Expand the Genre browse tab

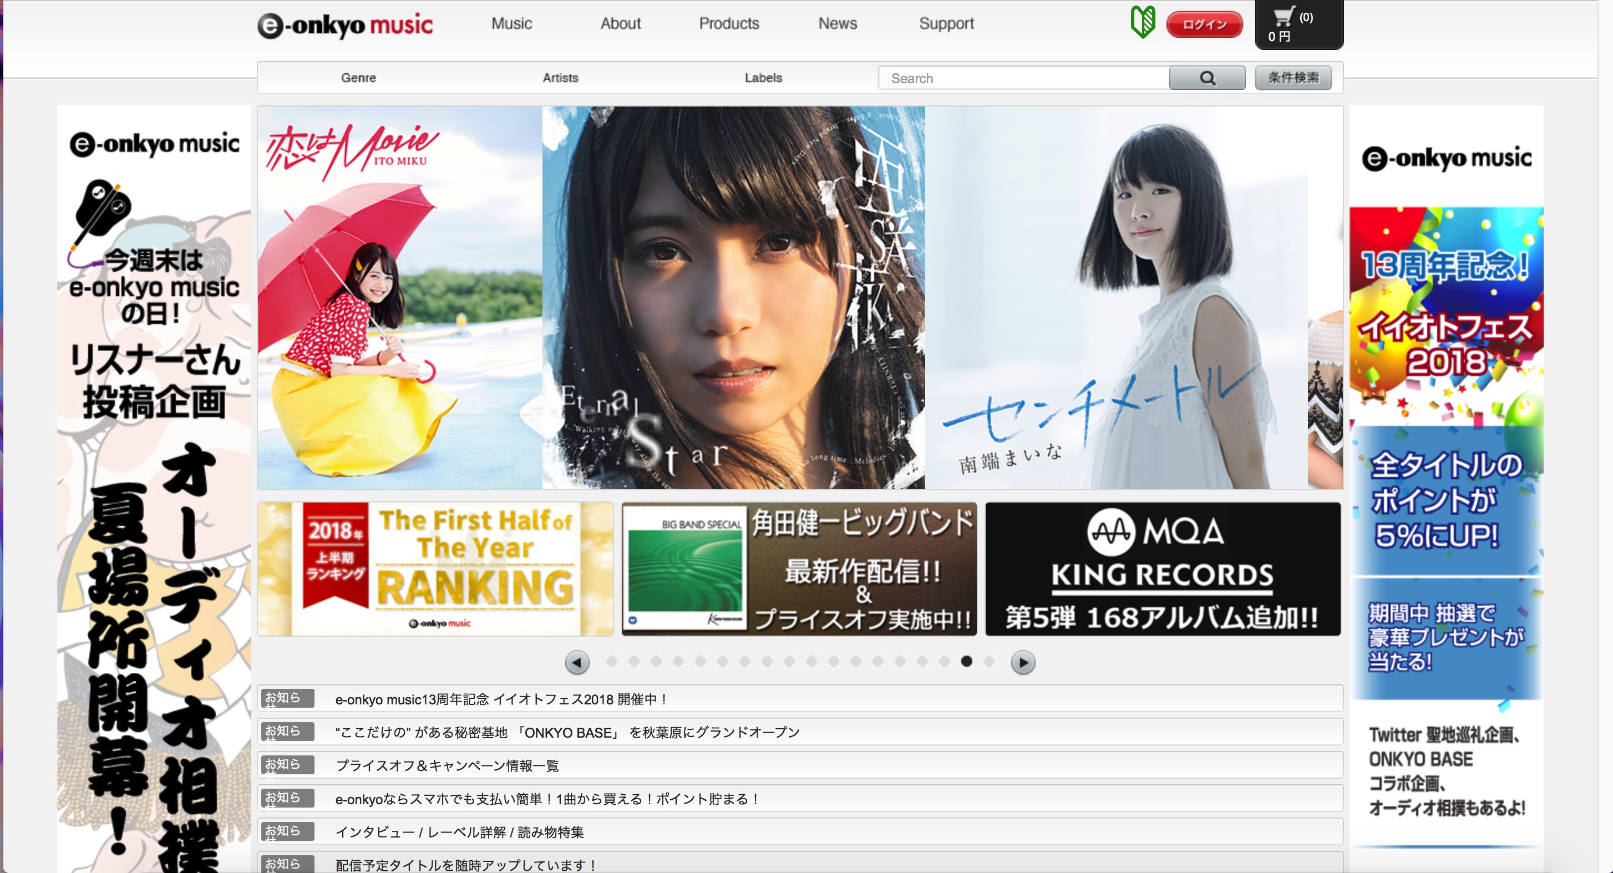pyautogui.click(x=359, y=78)
